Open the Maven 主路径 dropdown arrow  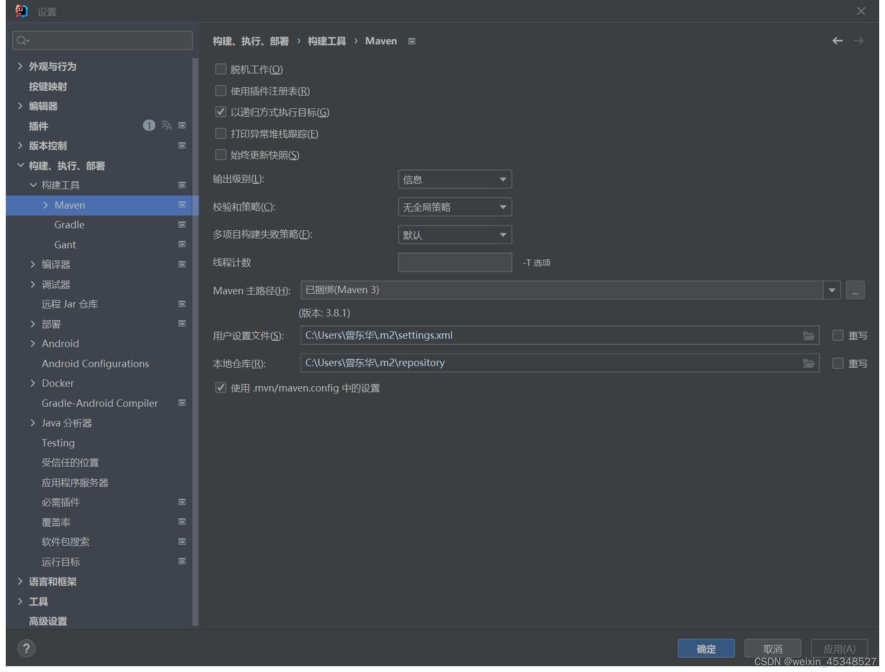[832, 290]
